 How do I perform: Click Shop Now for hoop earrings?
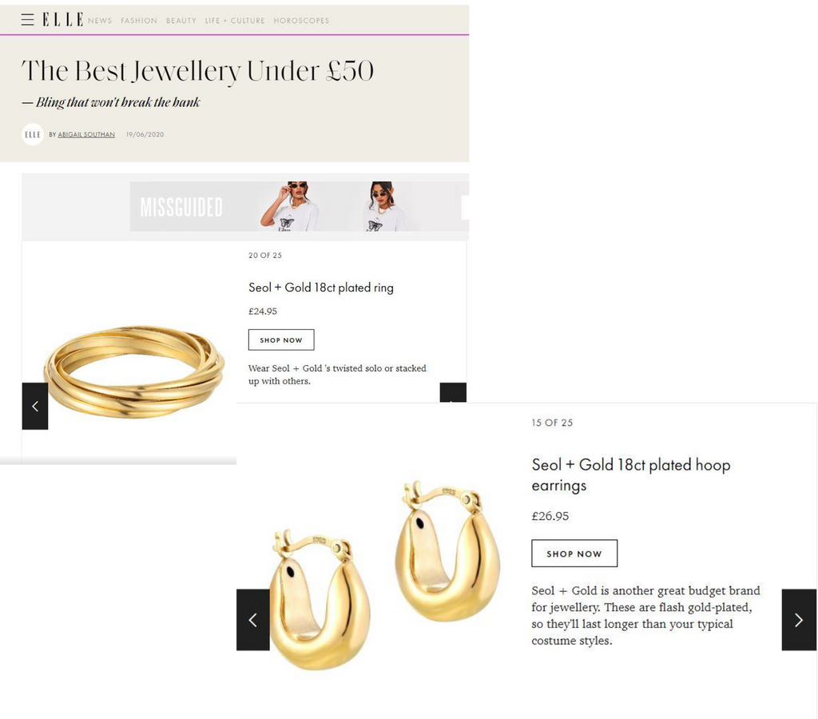[574, 553]
